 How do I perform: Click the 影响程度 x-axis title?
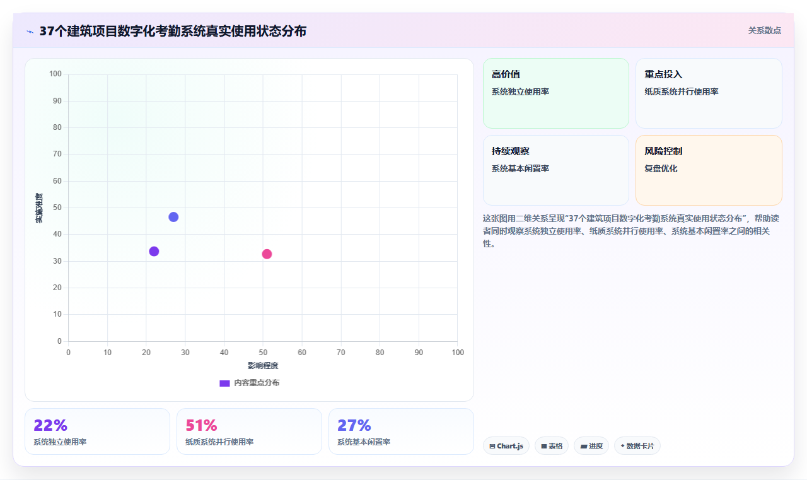(263, 366)
